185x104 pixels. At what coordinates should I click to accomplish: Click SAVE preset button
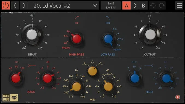point(111,4)
